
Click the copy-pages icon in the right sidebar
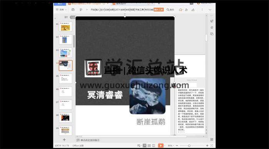click(x=212, y=34)
